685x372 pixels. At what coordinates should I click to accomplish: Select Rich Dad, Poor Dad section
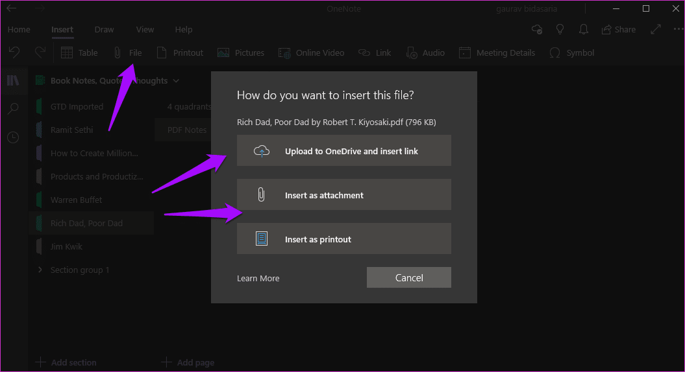[x=92, y=224]
